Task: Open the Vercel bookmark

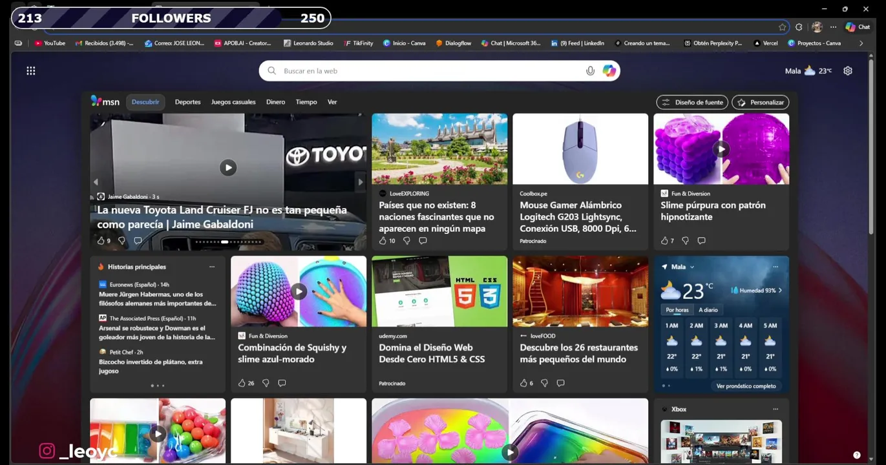Action: point(766,43)
